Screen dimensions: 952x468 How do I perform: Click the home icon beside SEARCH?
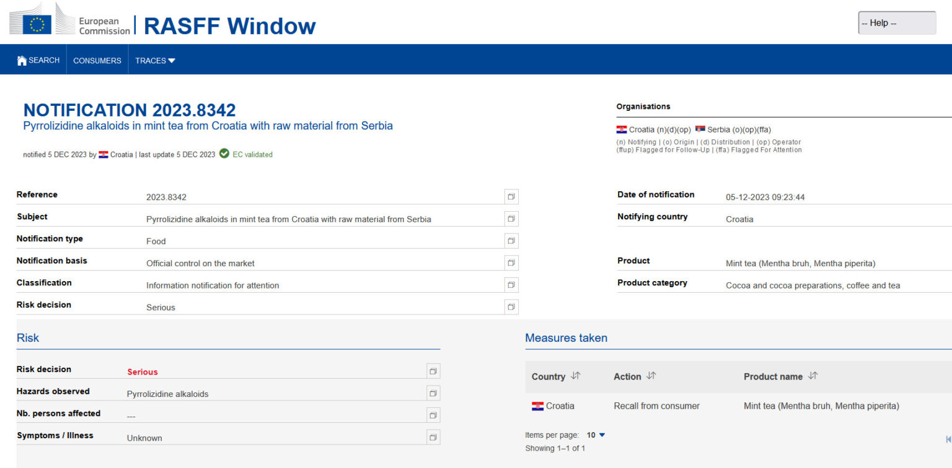coord(22,61)
